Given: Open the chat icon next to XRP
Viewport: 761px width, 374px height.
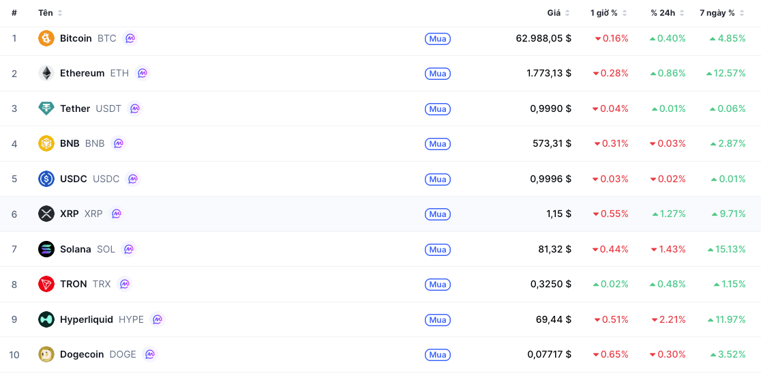Looking at the screenshot, I should [x=116, y=214].
